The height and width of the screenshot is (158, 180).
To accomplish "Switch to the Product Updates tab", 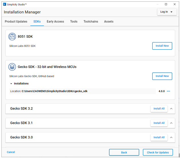I will click(16, 22).
